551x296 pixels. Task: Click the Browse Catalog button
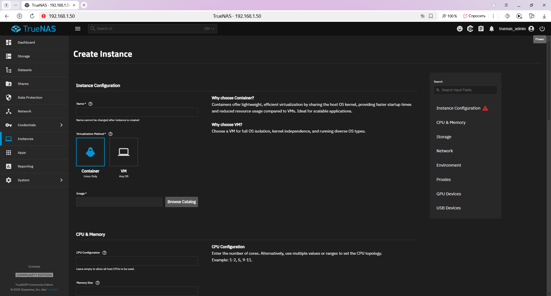tap(182, 202)
